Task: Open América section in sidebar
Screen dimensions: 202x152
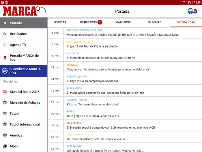Action: (24, 135)
